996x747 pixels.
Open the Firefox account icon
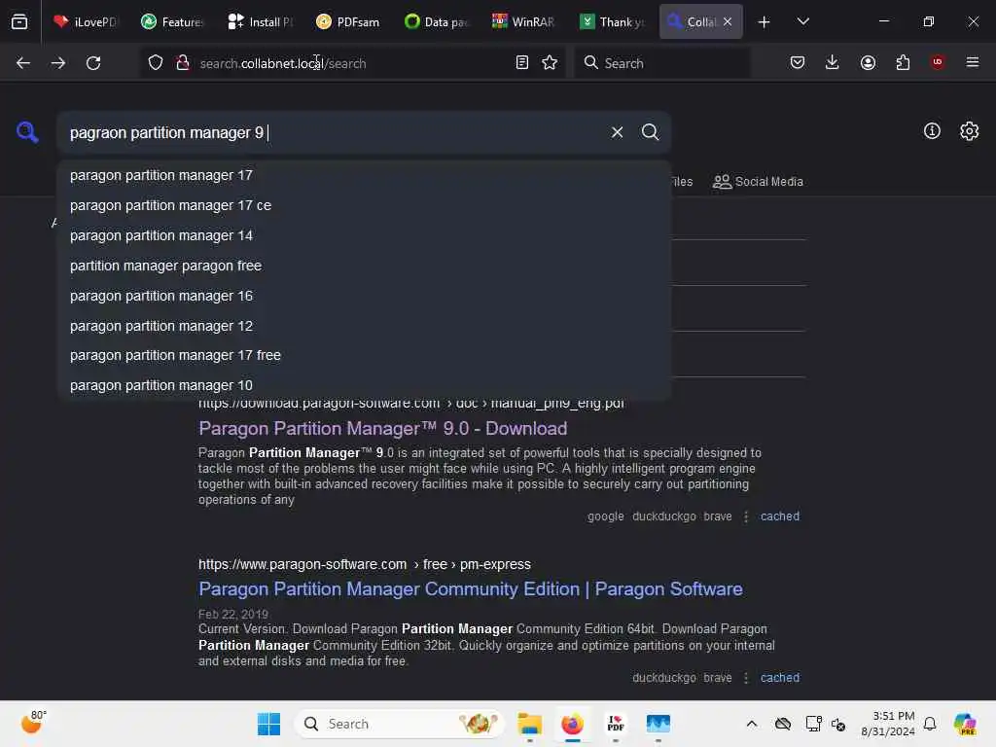pyautogui.click(x=868, y=62)
